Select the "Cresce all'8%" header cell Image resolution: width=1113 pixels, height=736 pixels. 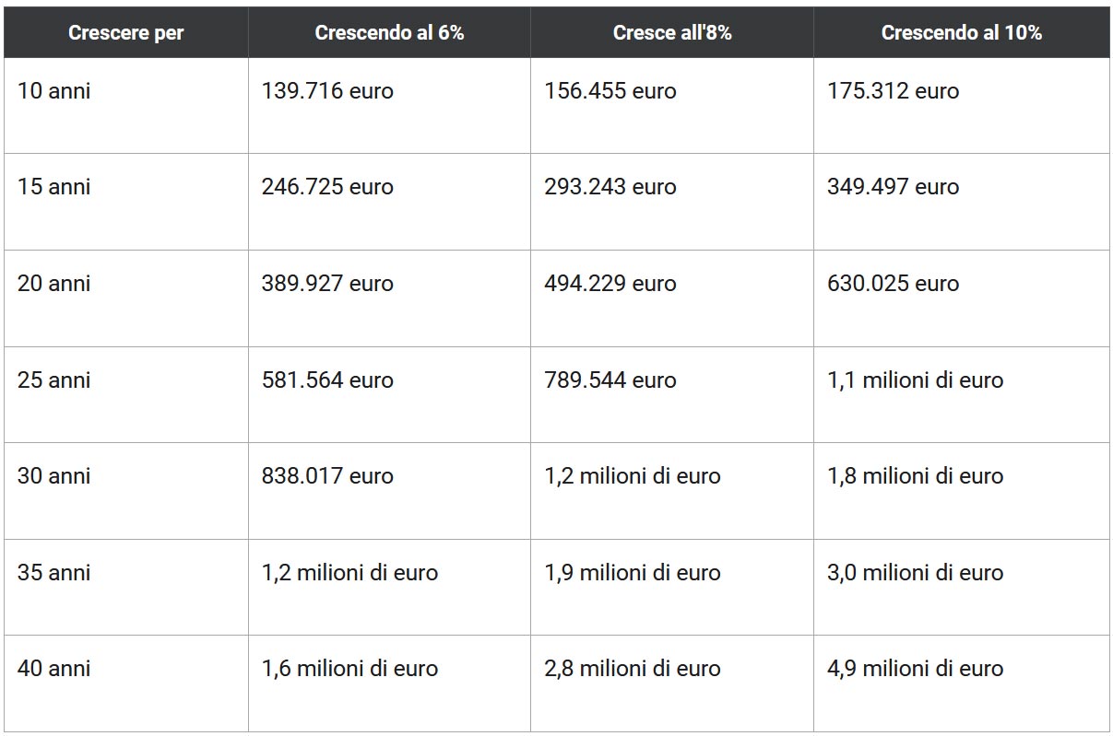tap(672, 33)
